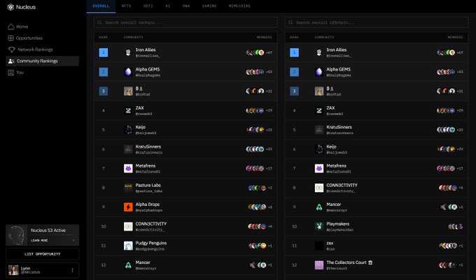Select the Community Rankings people icon
This screenshot has width=476, height=280.
(11, 61)
